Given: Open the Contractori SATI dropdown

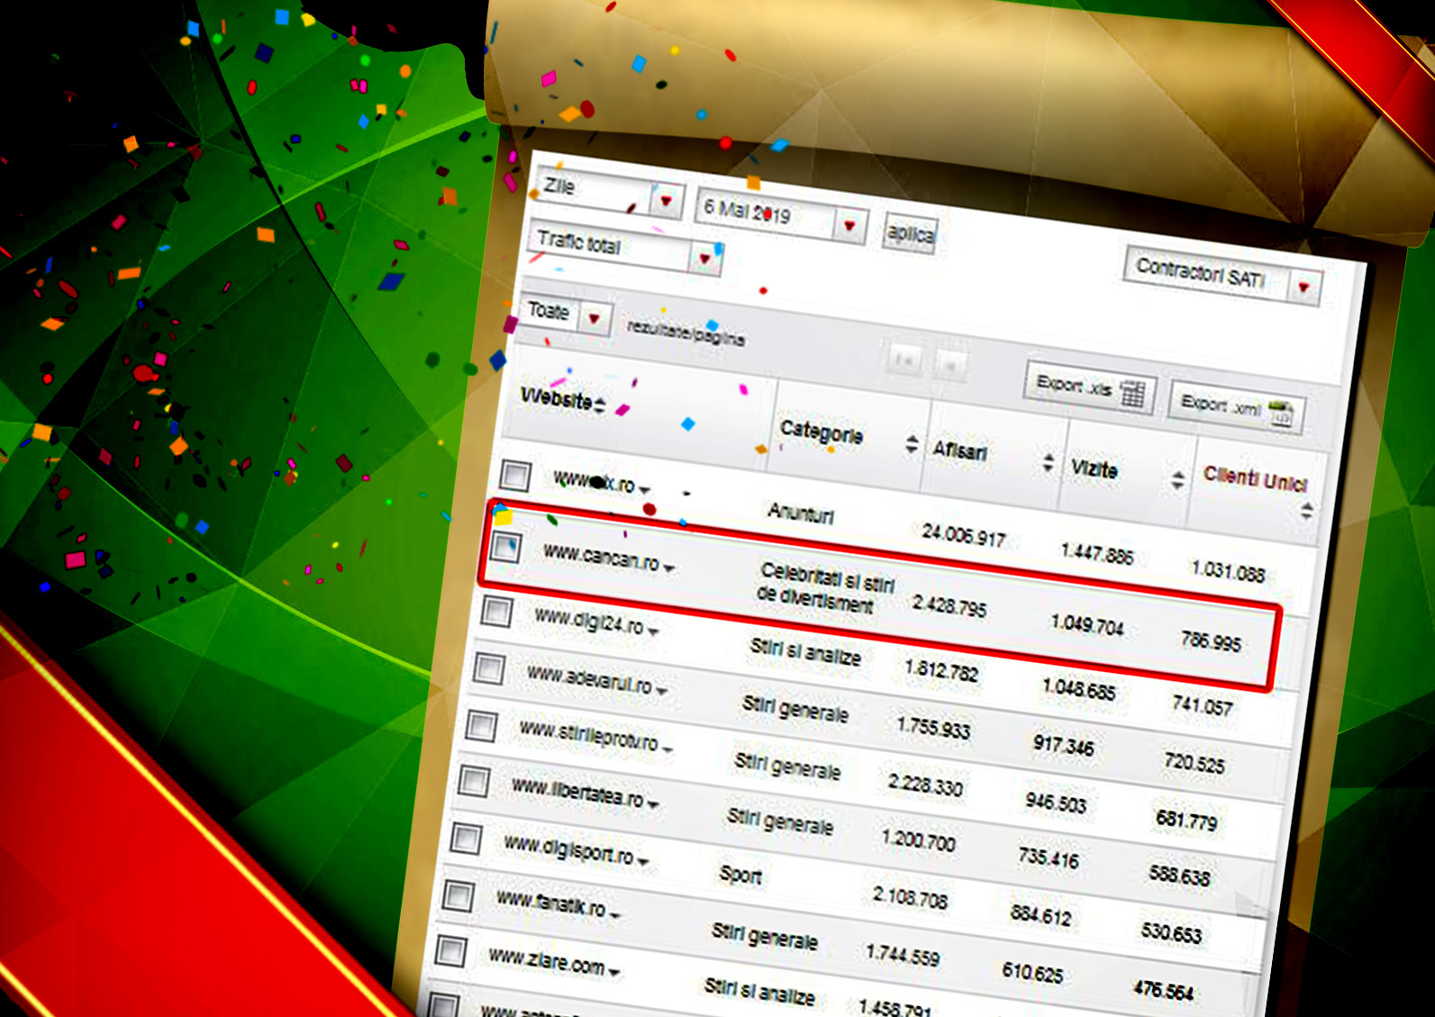Looking at the screenshot, I should pyautogui.click(x=1303, y=288).
